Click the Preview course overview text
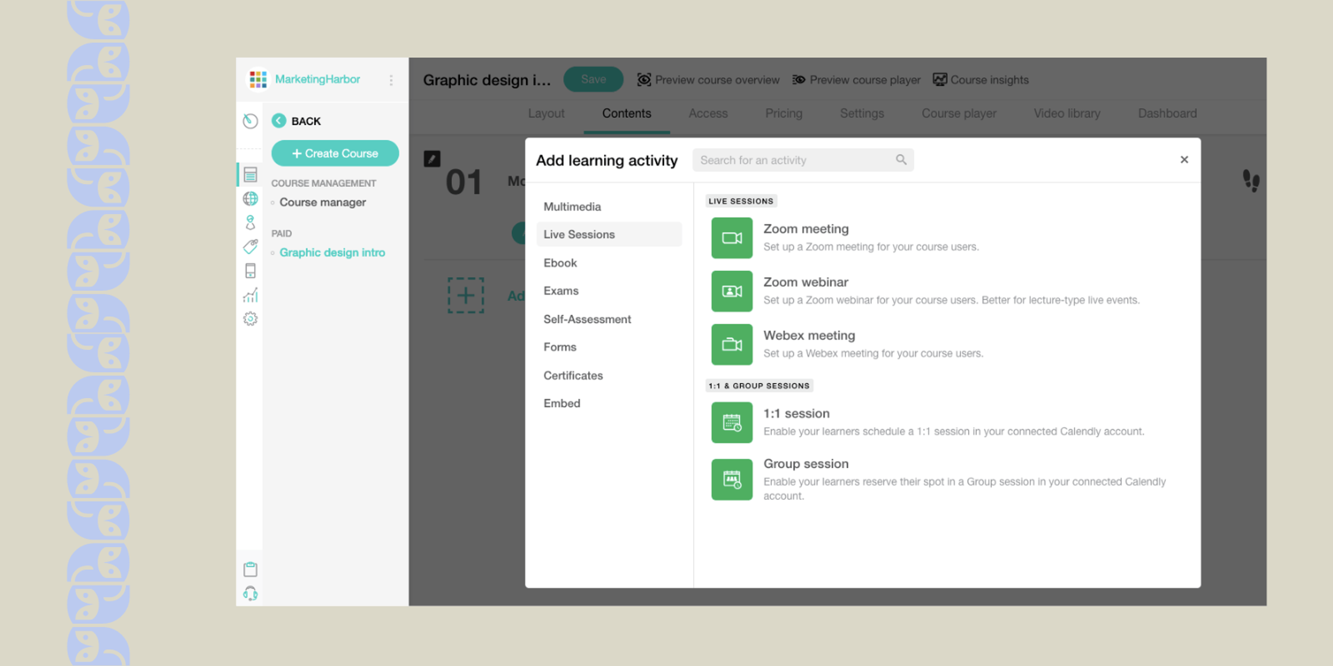This screenshot has height=666, width=1333. click(717, 80)
